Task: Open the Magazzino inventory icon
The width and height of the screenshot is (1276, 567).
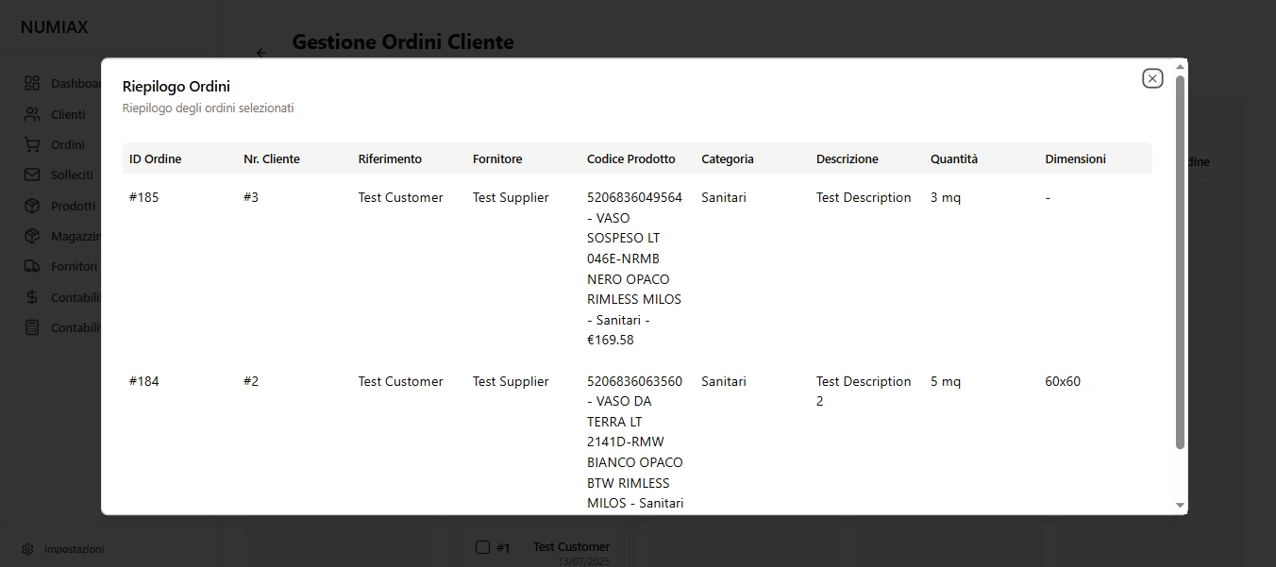Action: tap(30, 236)
